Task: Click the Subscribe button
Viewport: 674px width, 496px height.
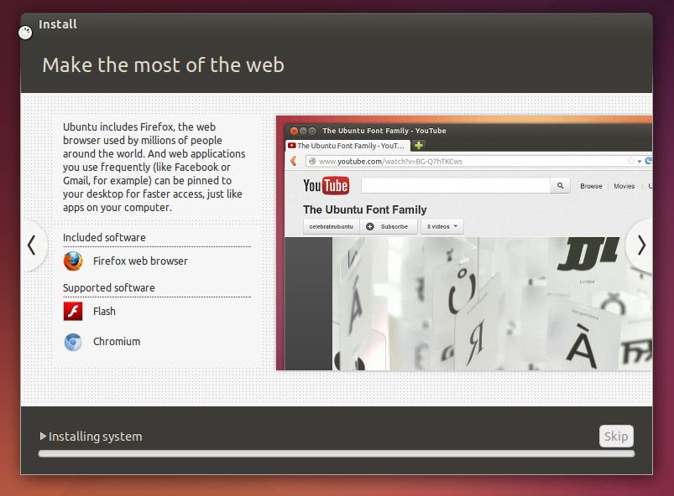Action: 389,226
